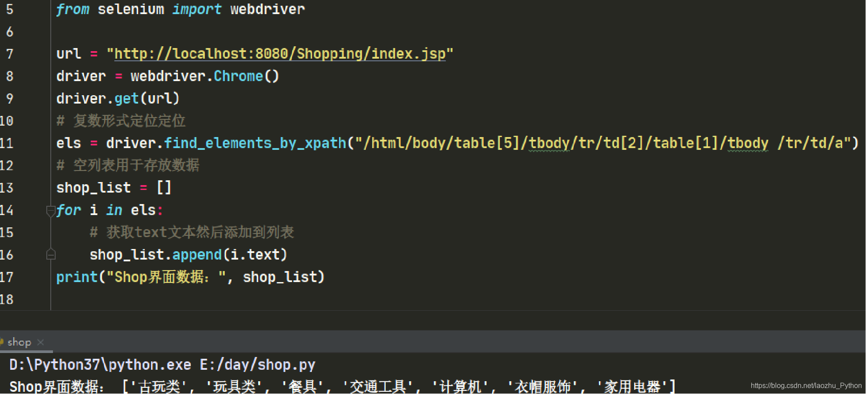Click '餐具' in the console output
This screenshot has width=866, height=394.
(x=303, y=387)
